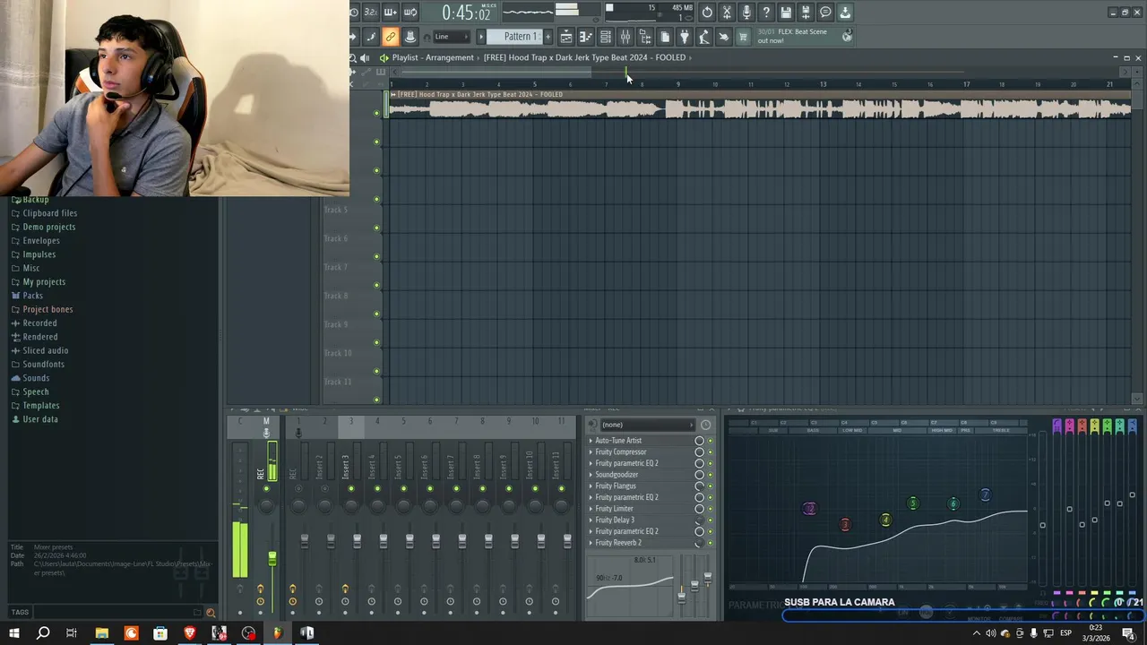Click the Master track volume fader
Screen dimensions: 1147x645
[272, 559]
